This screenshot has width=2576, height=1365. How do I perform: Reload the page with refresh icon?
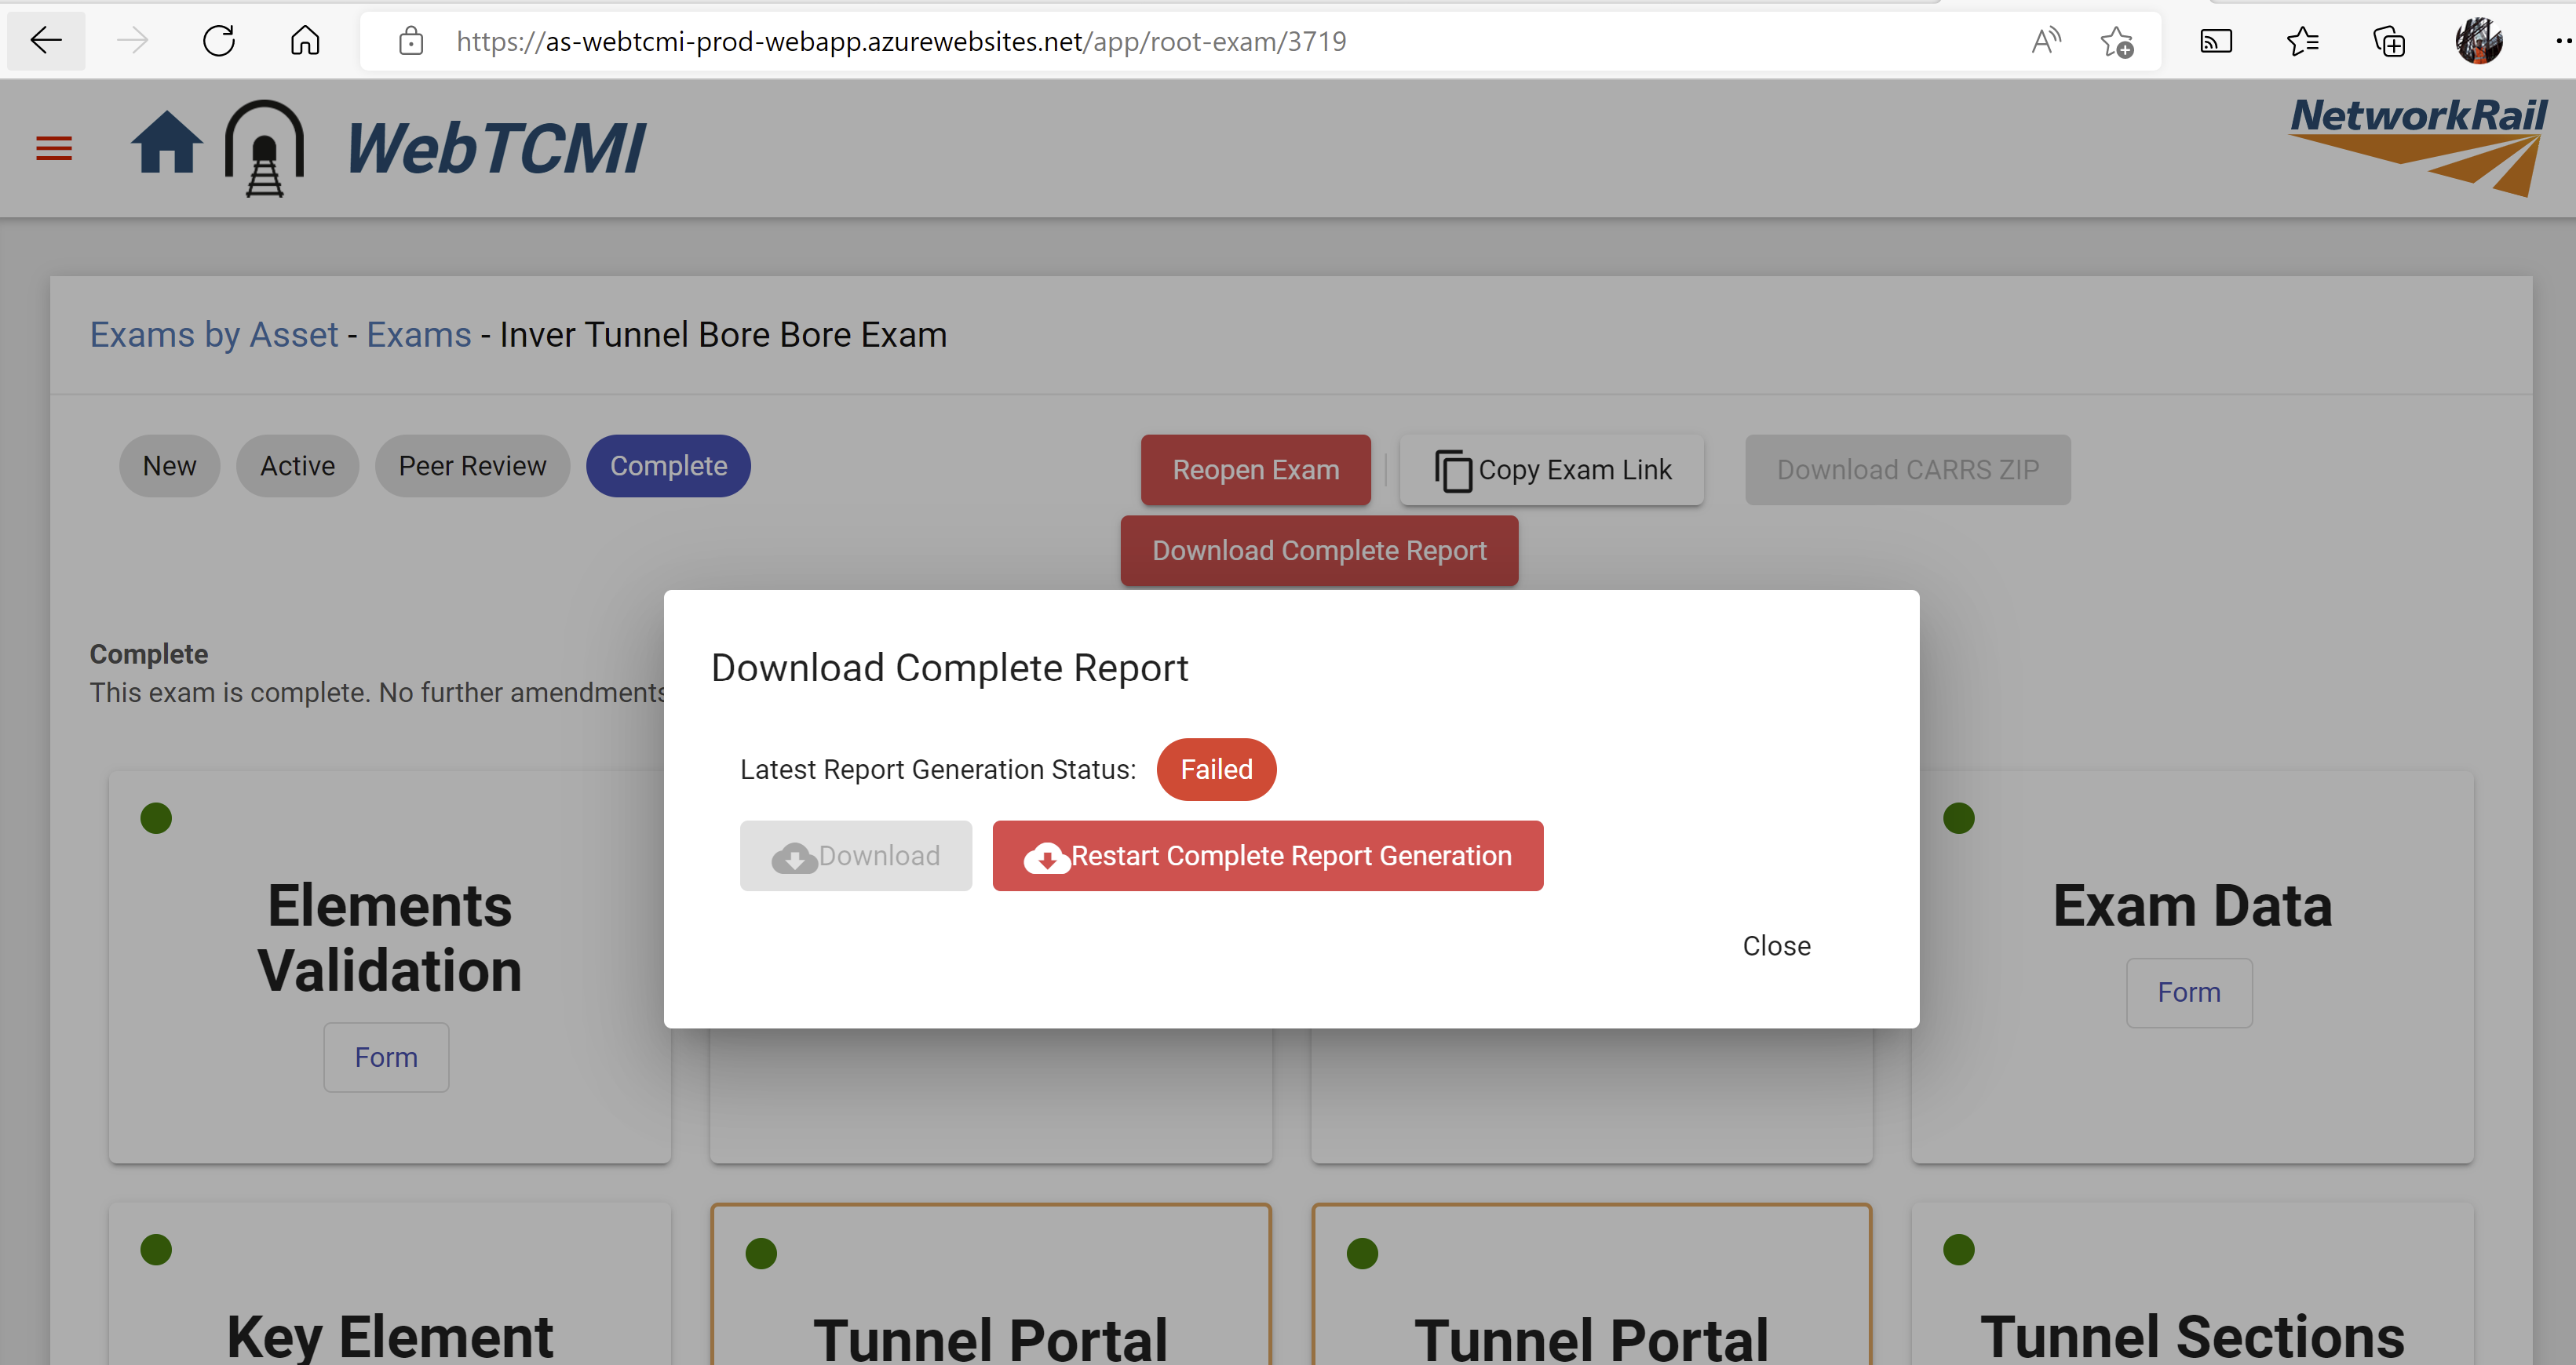point(218,41)
